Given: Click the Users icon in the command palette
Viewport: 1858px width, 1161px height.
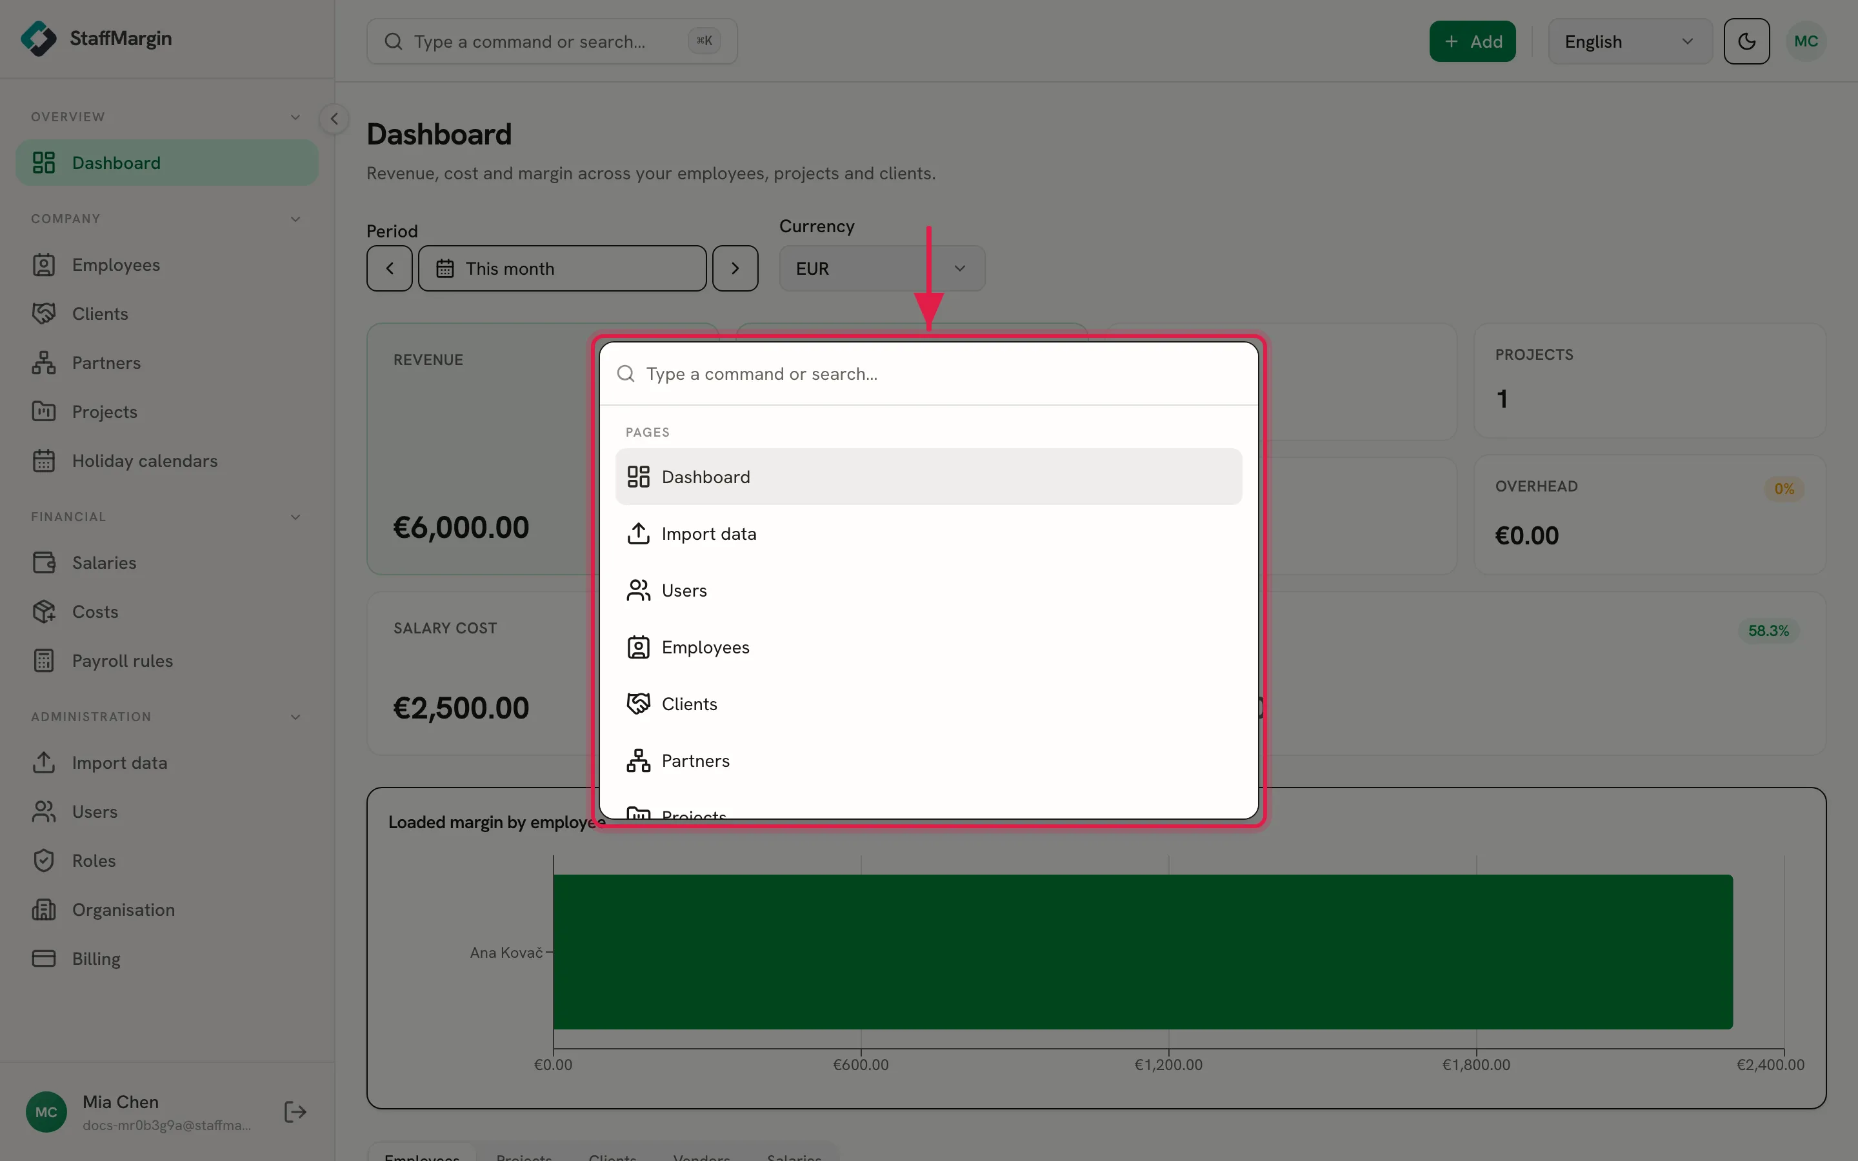Looking at the screenshot, I should (639, 590).
